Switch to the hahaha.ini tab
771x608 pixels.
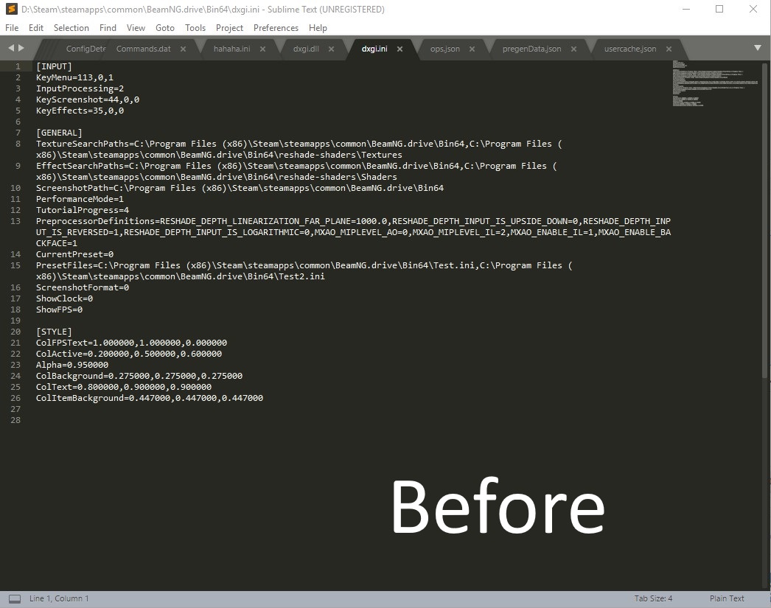click(231, 49)
